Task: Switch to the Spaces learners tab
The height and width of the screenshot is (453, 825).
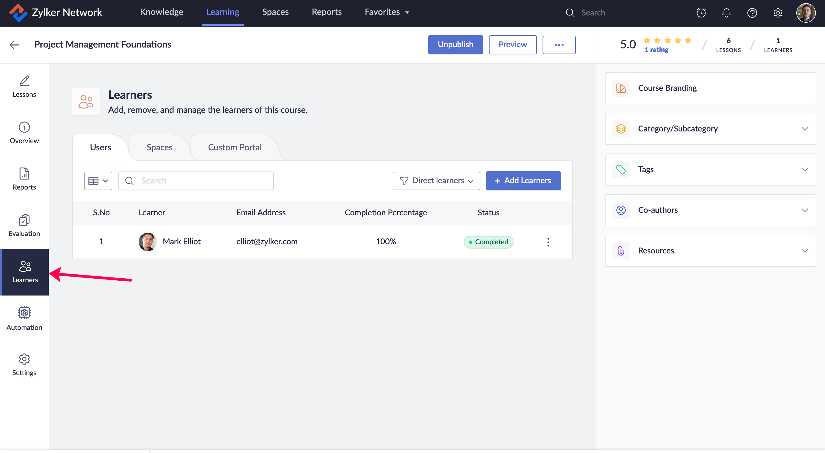Action: 159,147
